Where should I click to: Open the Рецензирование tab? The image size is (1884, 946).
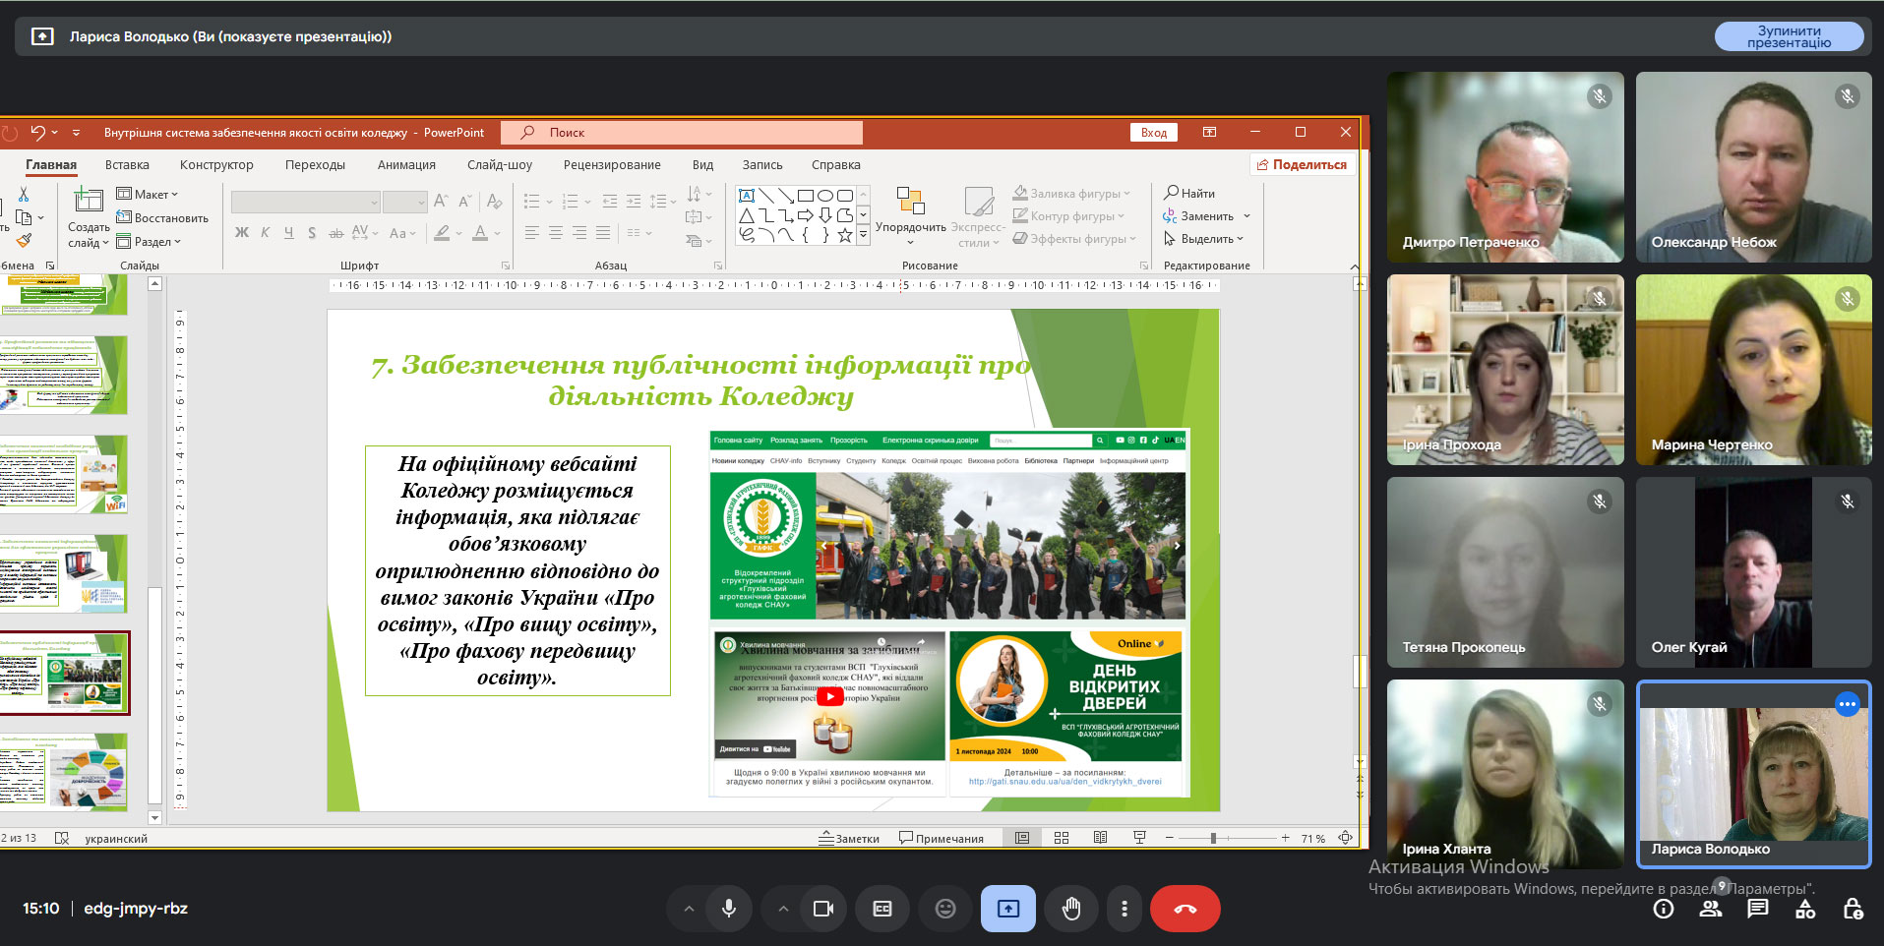tap(612, 164)
